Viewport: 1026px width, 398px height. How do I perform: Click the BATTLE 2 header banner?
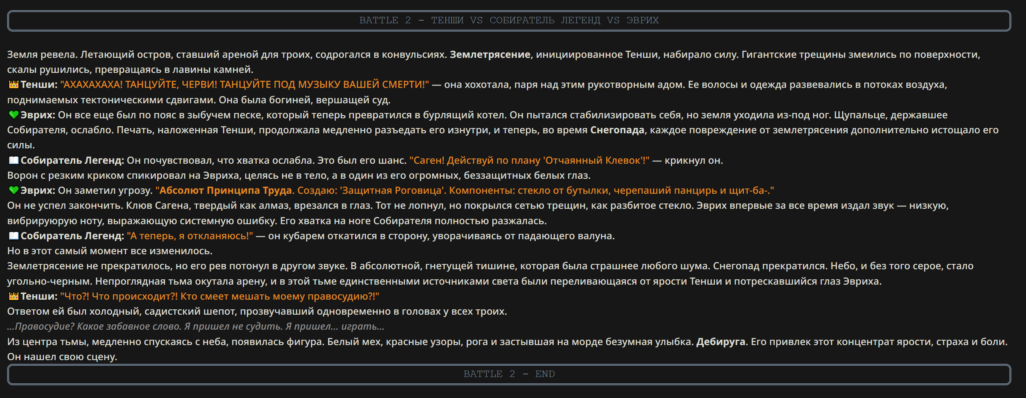tap(508, 21)
